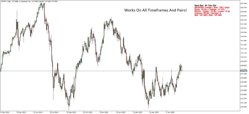This screenshot has width=249, height=114.
Task: Click the 9 Dec 2024 date label
Action: [x=104, y=112]
